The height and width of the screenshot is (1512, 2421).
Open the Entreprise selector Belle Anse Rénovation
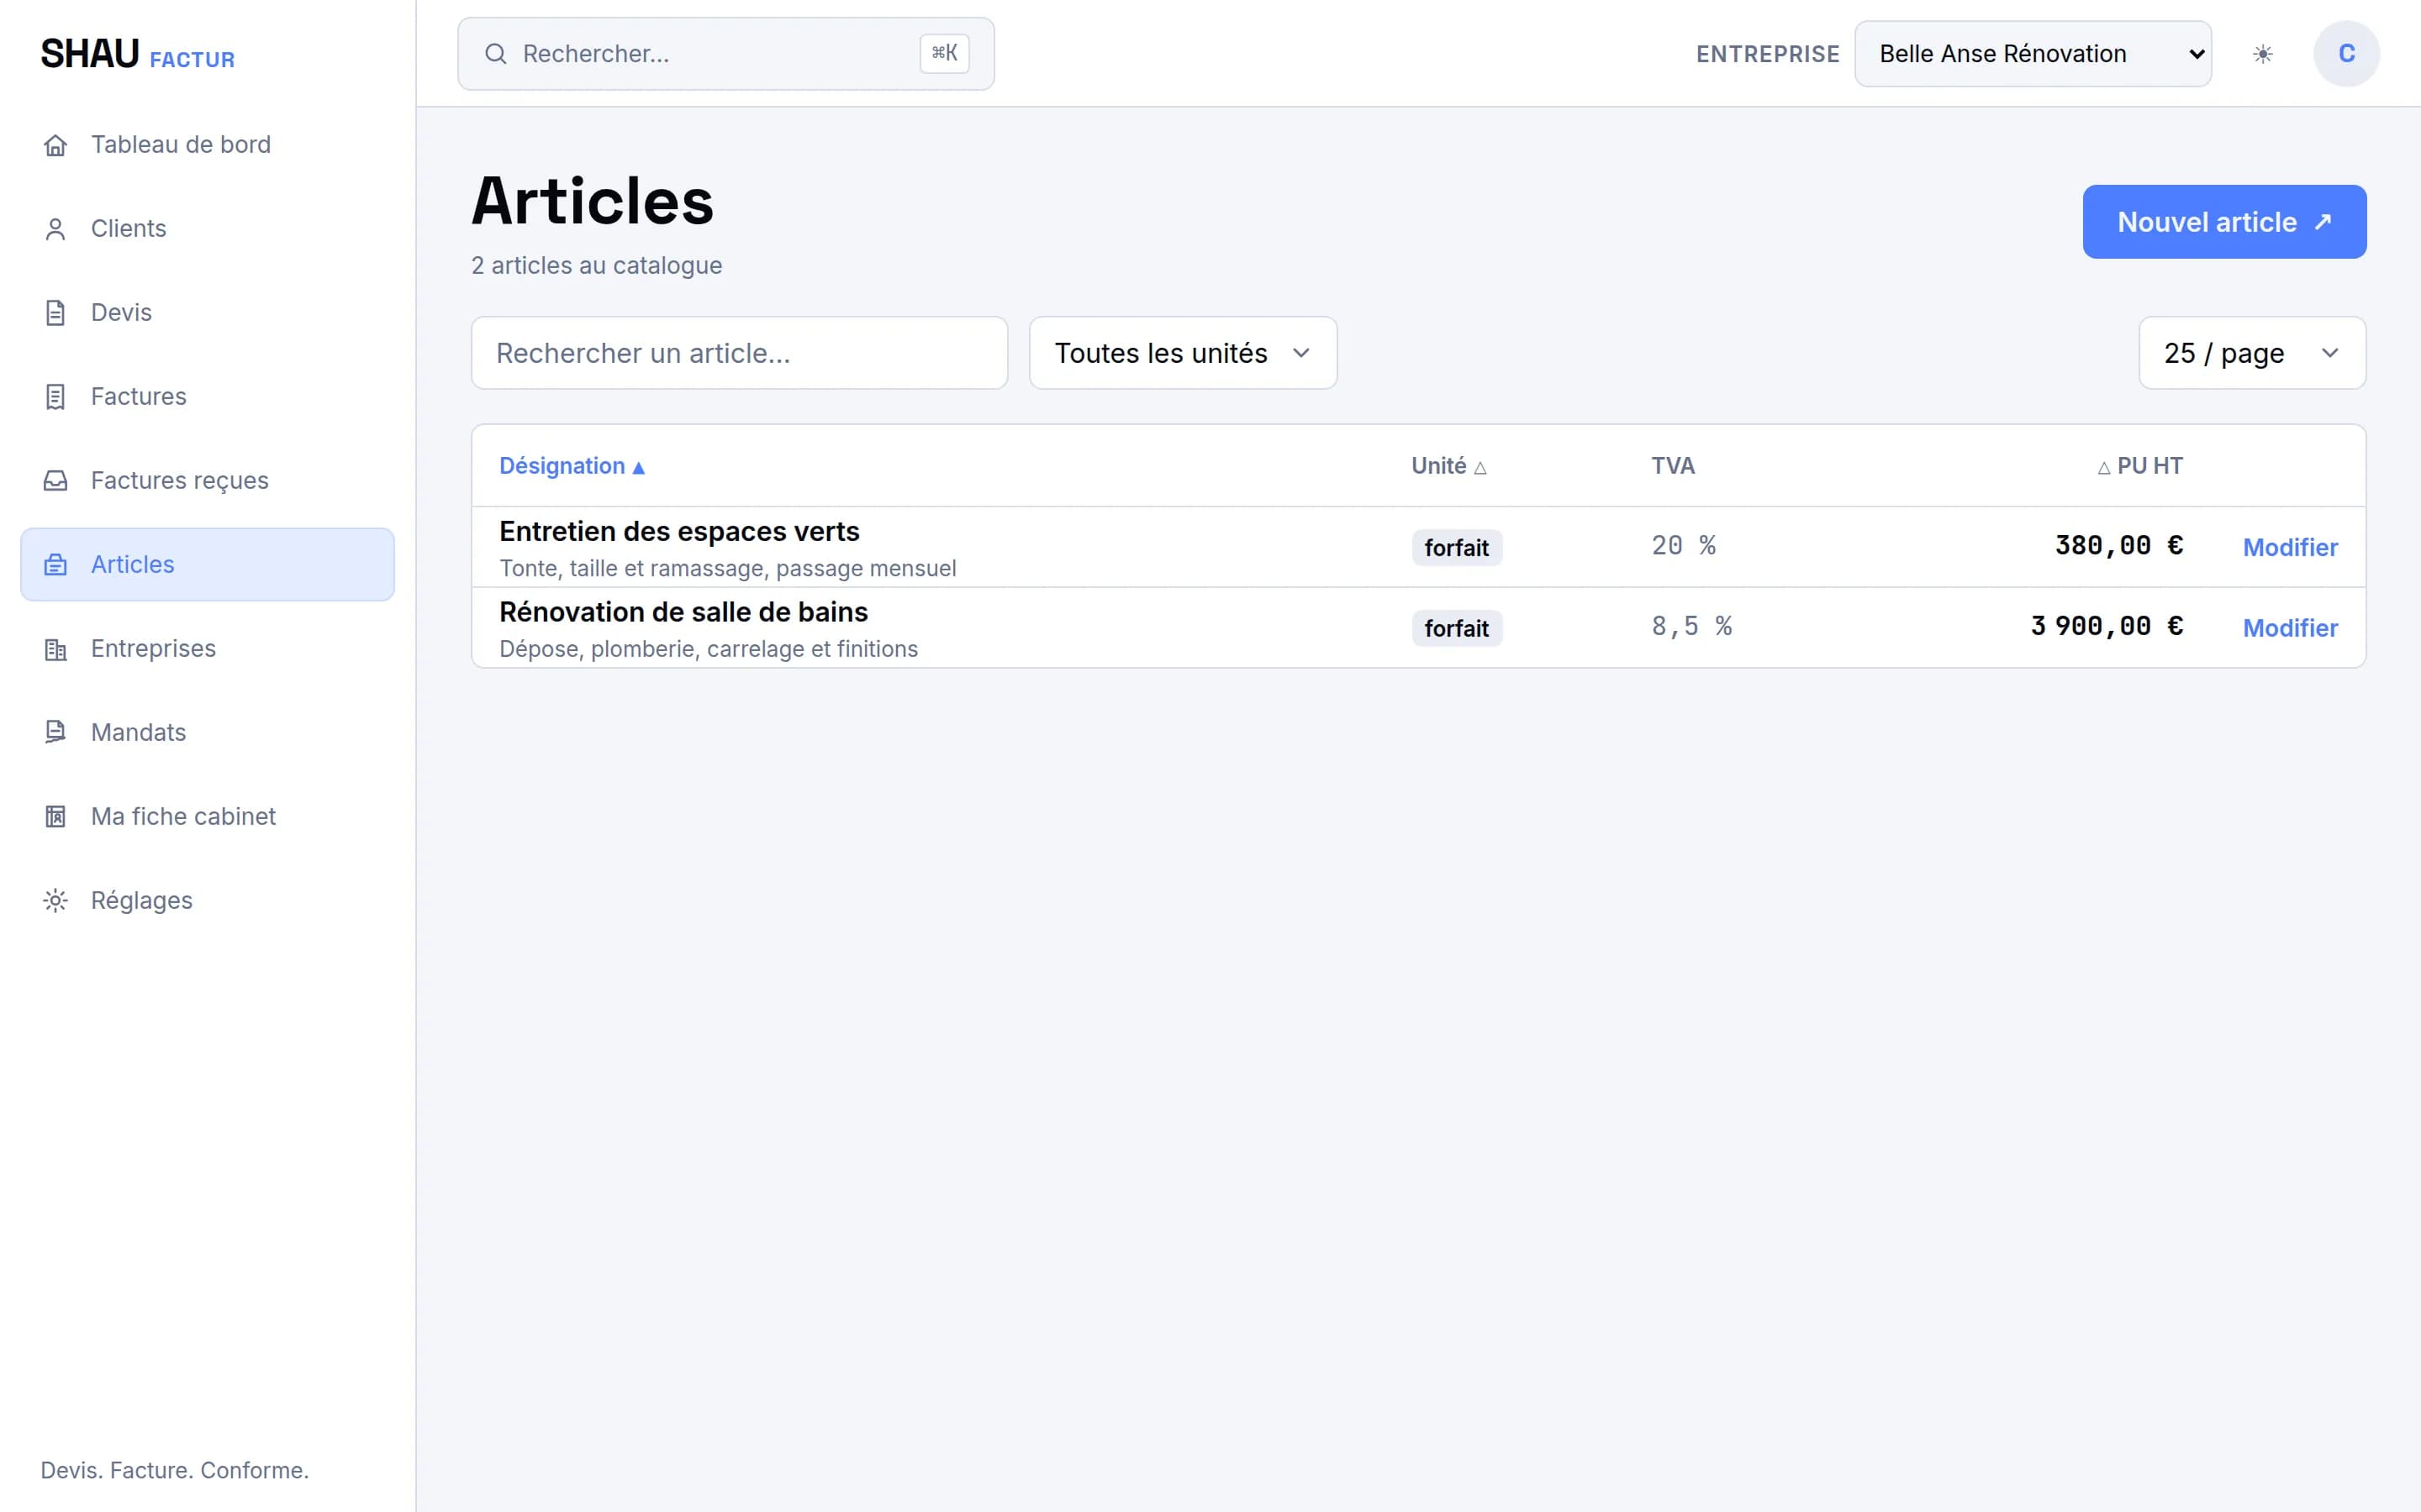click(x=2033, y=54)
